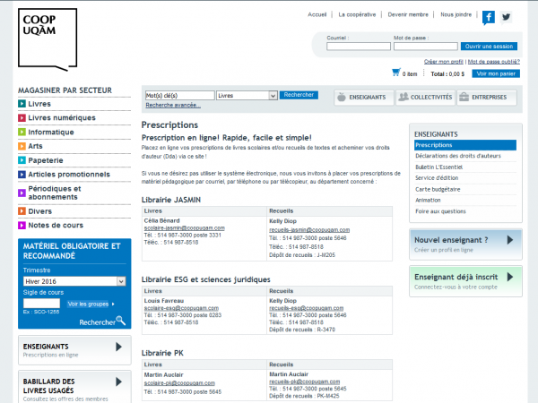Focus the Sigle de cours input field
The image size is (538, 403).
point(41,304)
